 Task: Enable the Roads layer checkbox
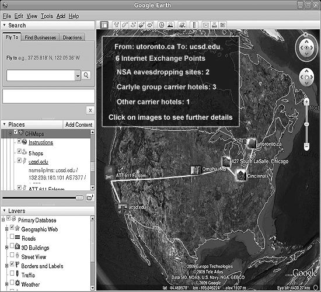click(x=12, y=237)
